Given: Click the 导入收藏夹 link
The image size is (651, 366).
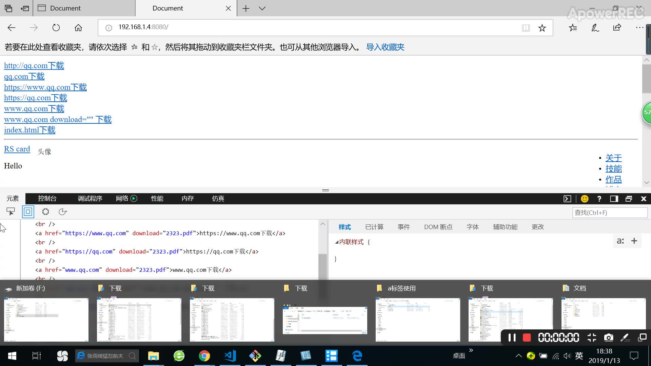Looking at the screenshot, I should point(385,47).
